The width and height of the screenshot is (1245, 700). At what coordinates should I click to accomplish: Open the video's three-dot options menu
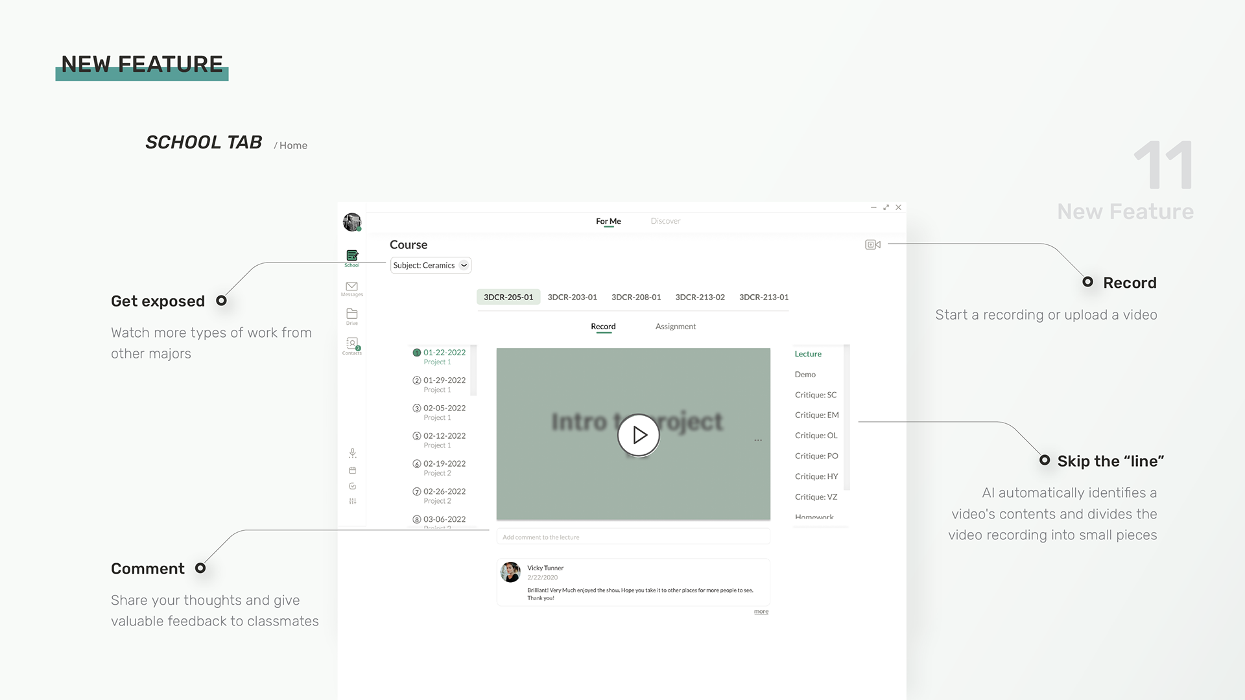pos(758,440)
